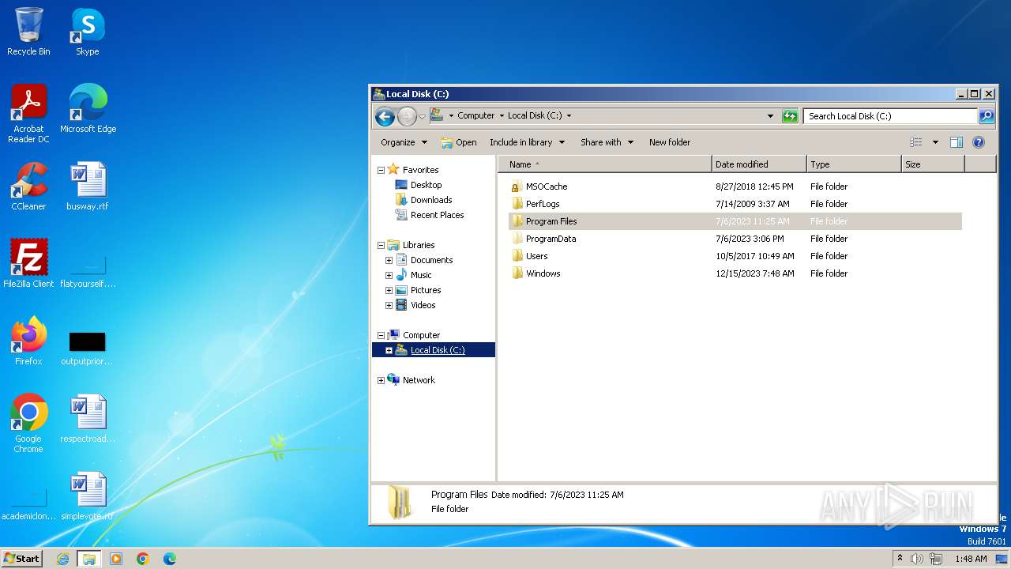
Task: Open recent pages dropdown arrow
Action: coord(422,116)
